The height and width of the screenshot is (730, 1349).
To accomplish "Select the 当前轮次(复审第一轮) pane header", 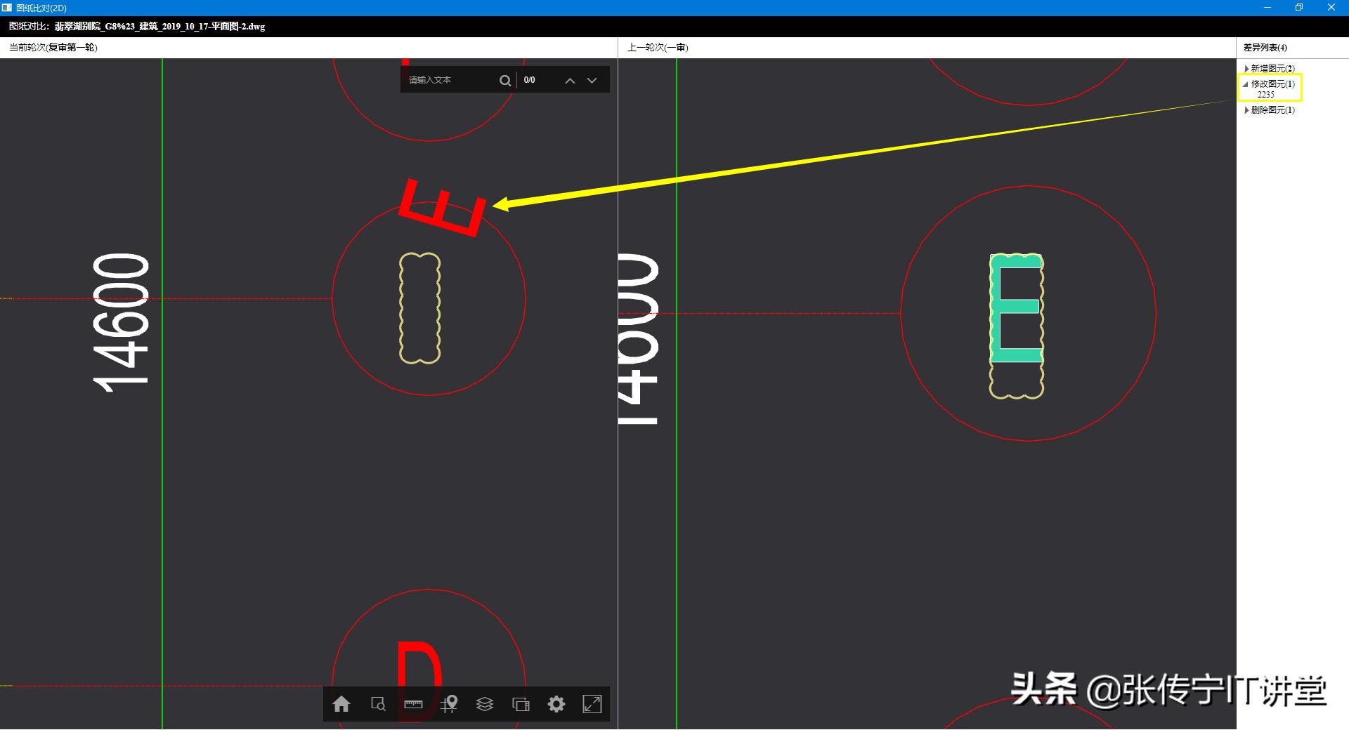I will (53, 48).
